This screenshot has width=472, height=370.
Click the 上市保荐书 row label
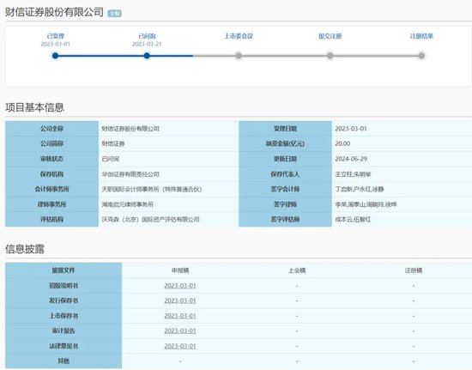[64, 316]
